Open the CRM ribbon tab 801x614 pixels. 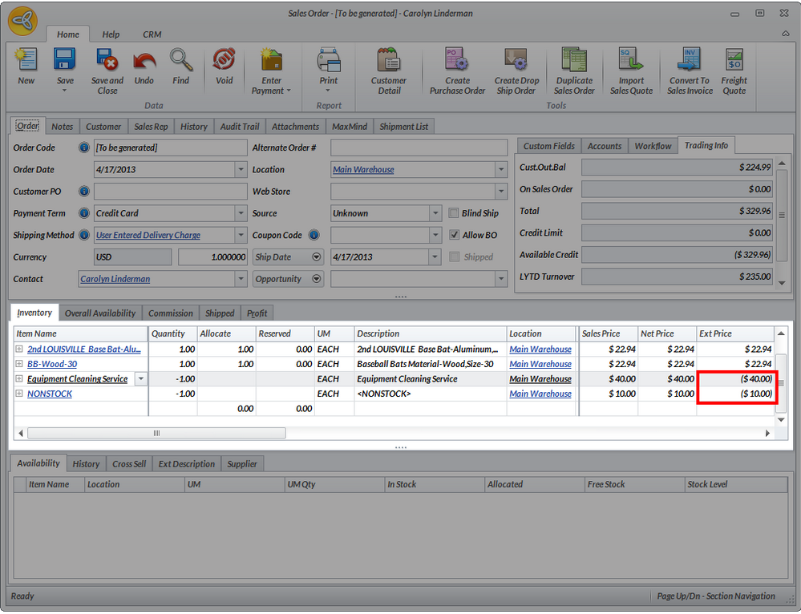tap(152, 34)
